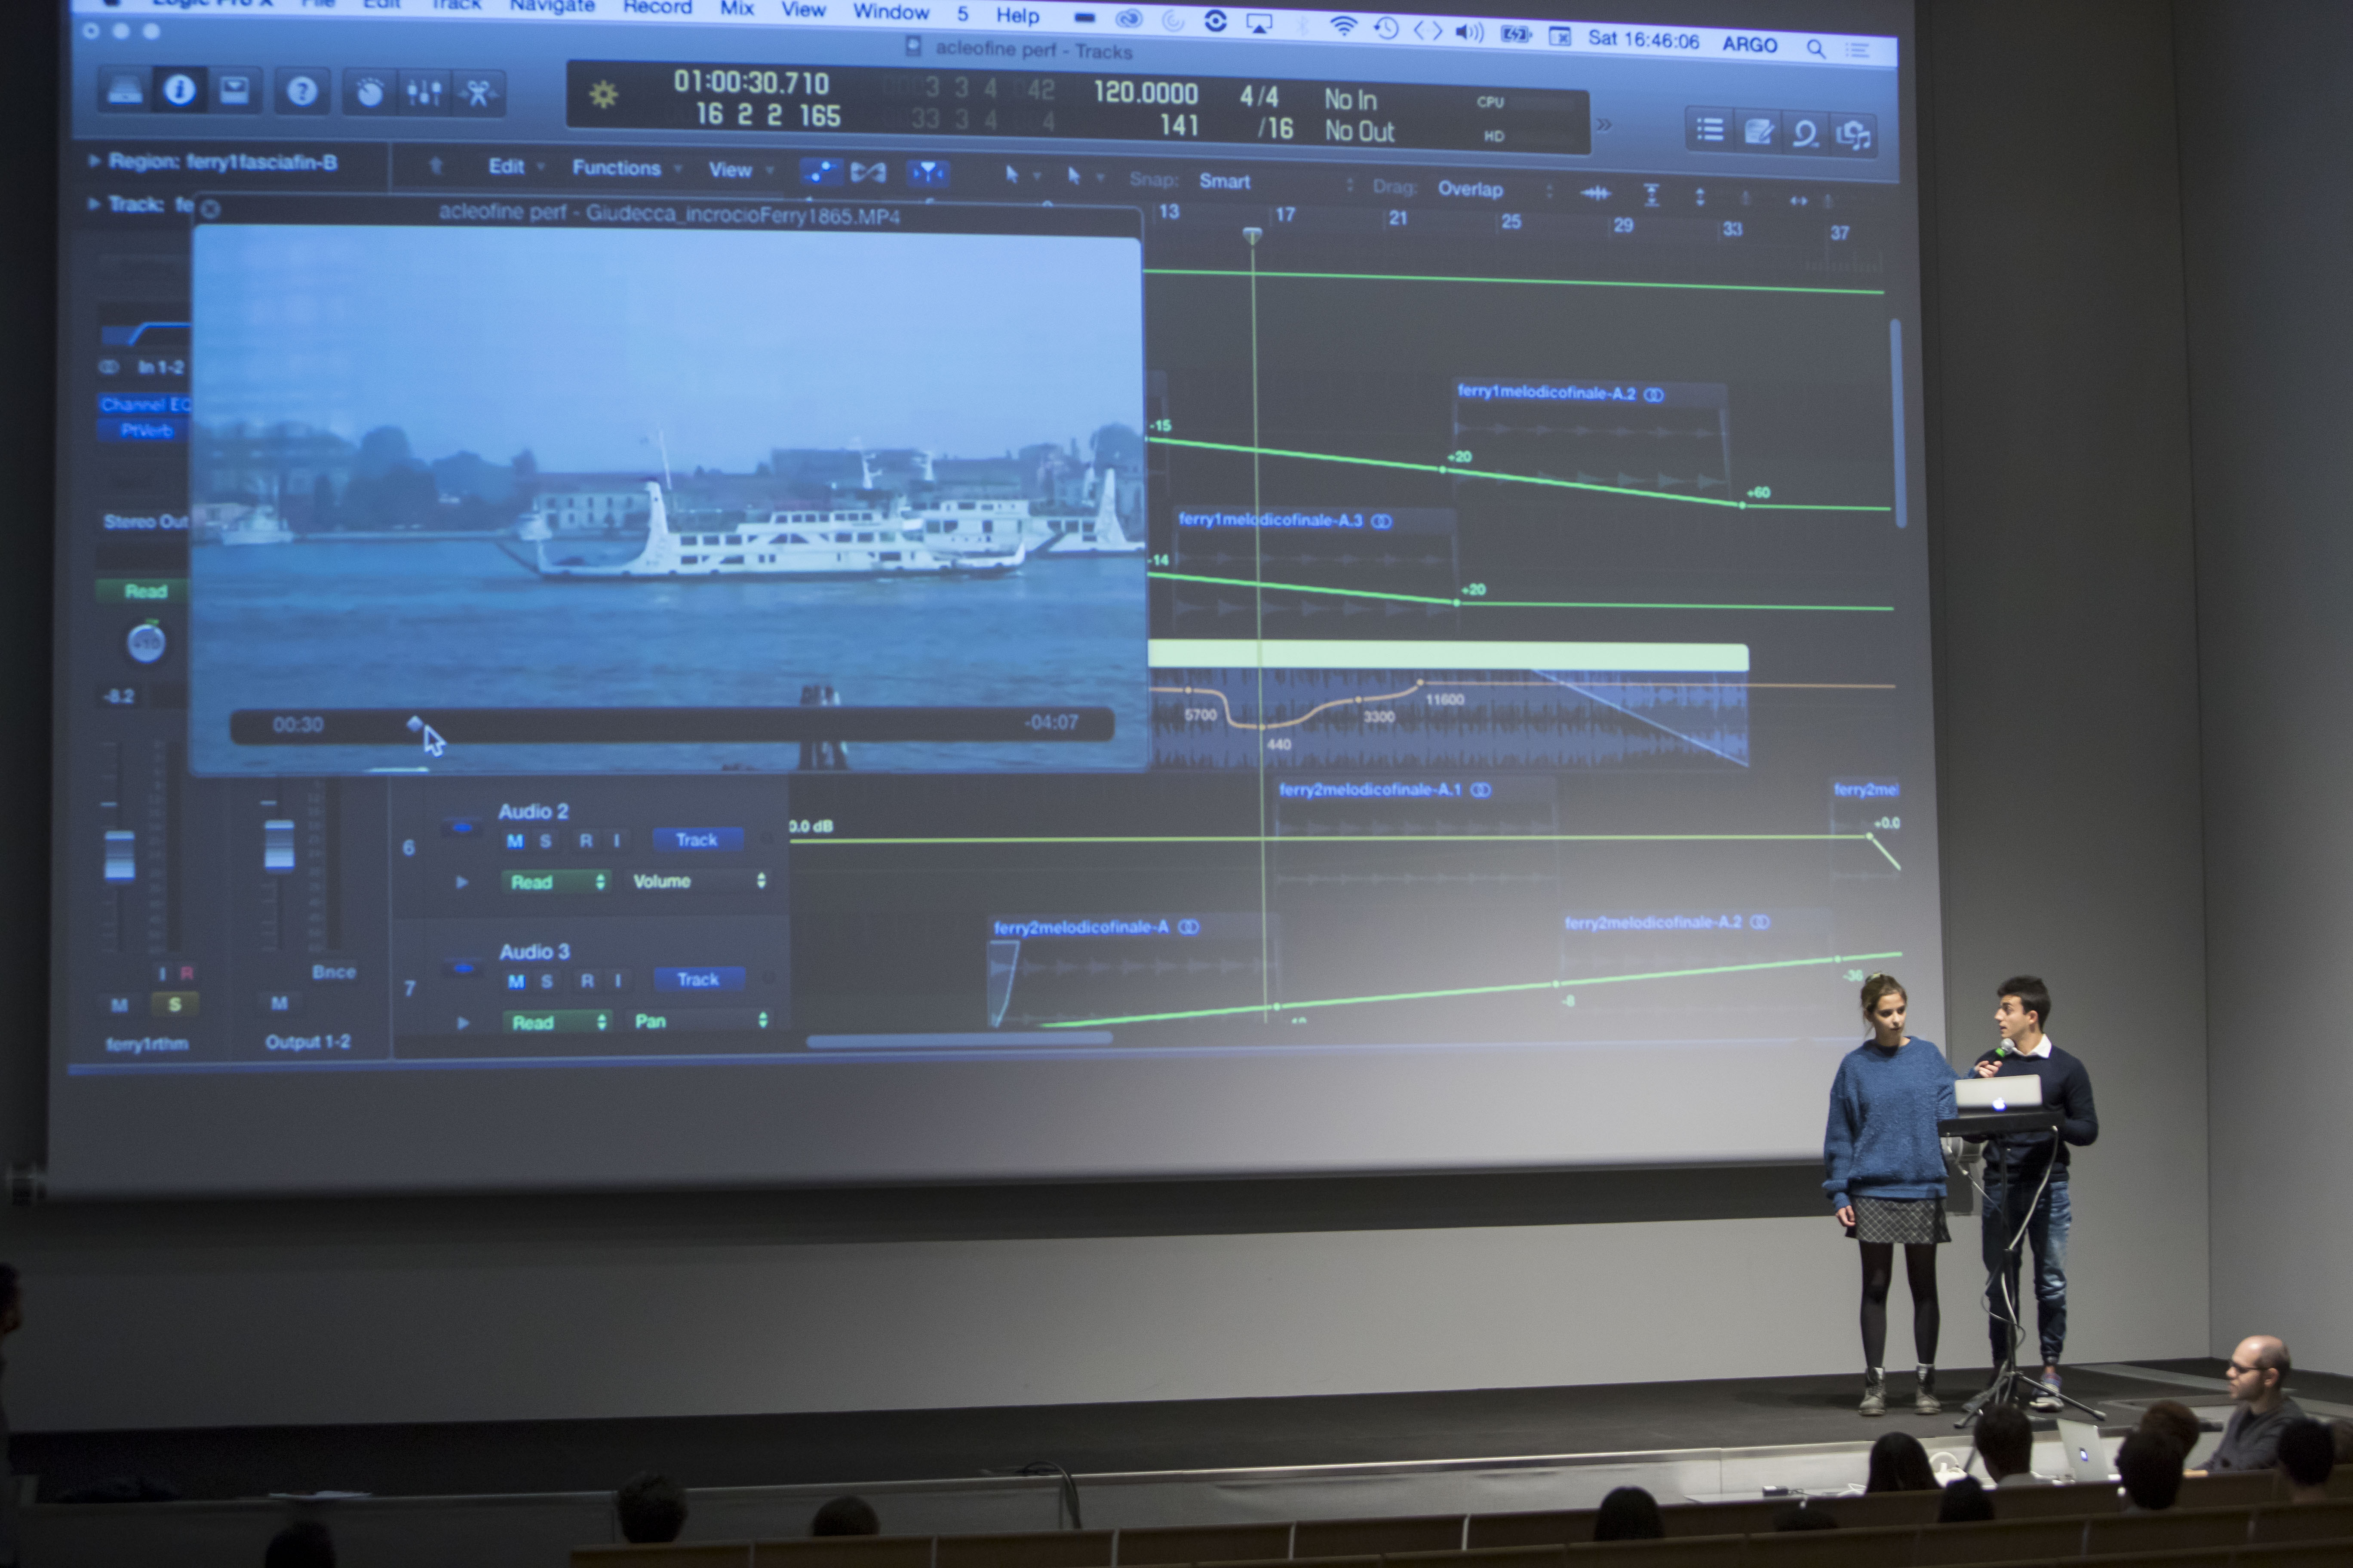The width and height of the screenshot is (2353, 1568).
Task: Click the vertical auto zoom icon
Action: 1652,195
